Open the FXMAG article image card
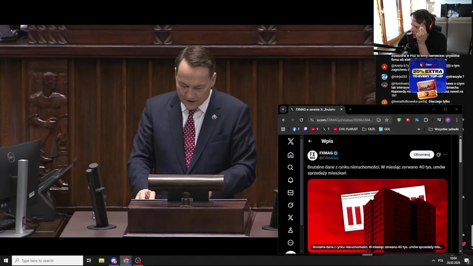The height and width of the screenshot is (266, 473). 377,216
